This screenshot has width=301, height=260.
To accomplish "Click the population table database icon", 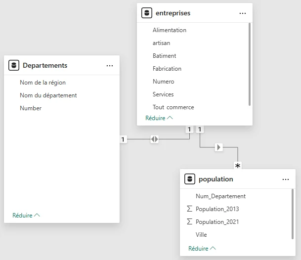I will coord(190,179).
